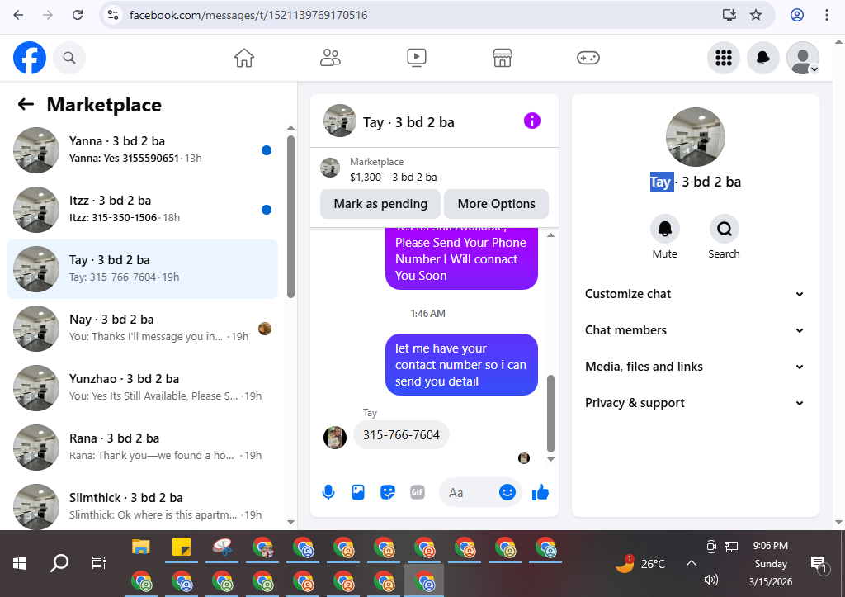Click Tay's avatar beside the phone number
This screenshot has width=845, height=597.
point(335,438)
